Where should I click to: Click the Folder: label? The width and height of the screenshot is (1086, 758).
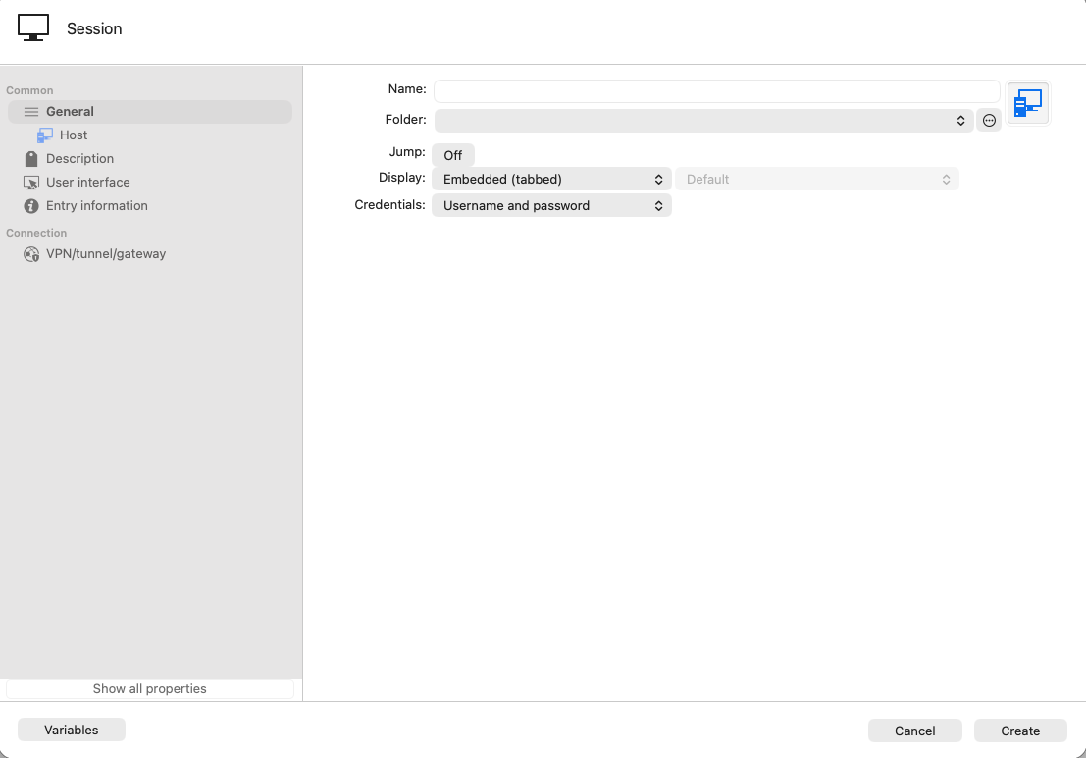coord(406,119)
